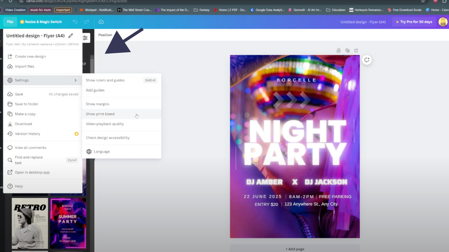Click the filter sliders icon
449x252 pixels.
tap(85, 38)
